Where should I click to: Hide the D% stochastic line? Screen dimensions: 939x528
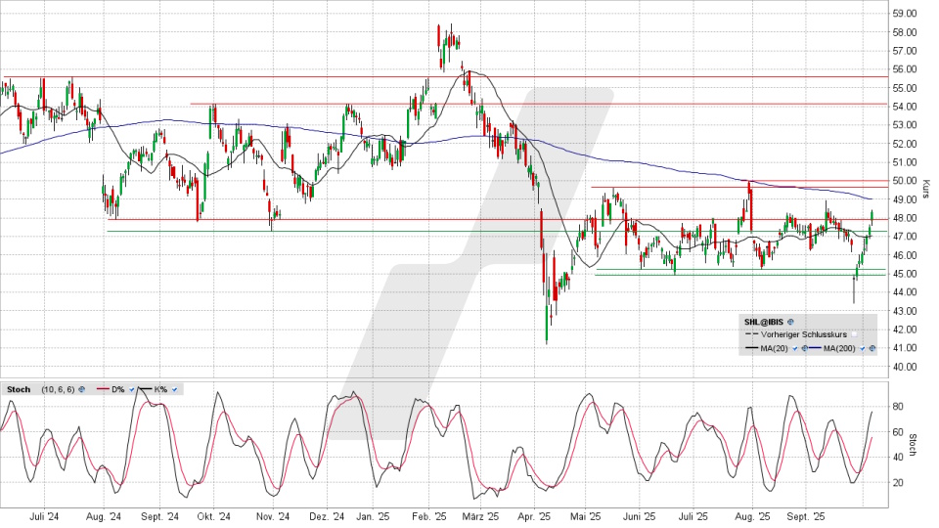pyautogui.click(x=131, y=389)
